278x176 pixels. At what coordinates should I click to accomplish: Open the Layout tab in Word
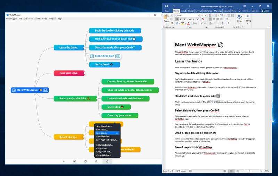[x=198, y=11]
